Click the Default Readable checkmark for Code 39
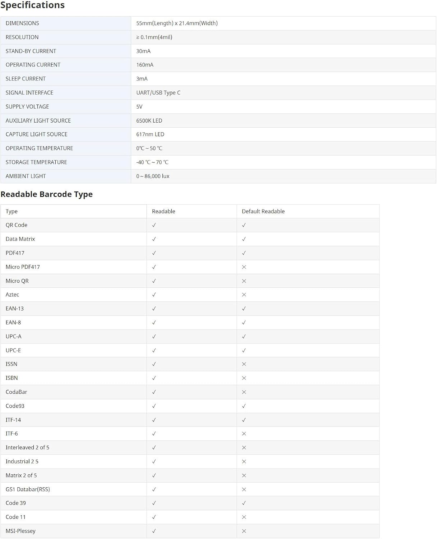 (244, 503)
